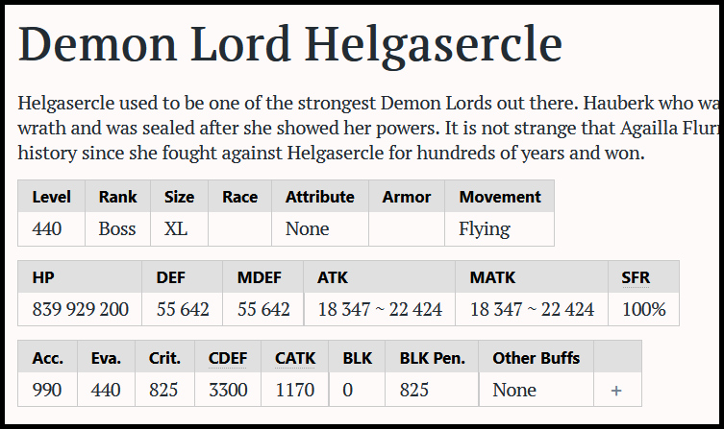Select the Demon Lord Helgasercle title

coord(290,44)
